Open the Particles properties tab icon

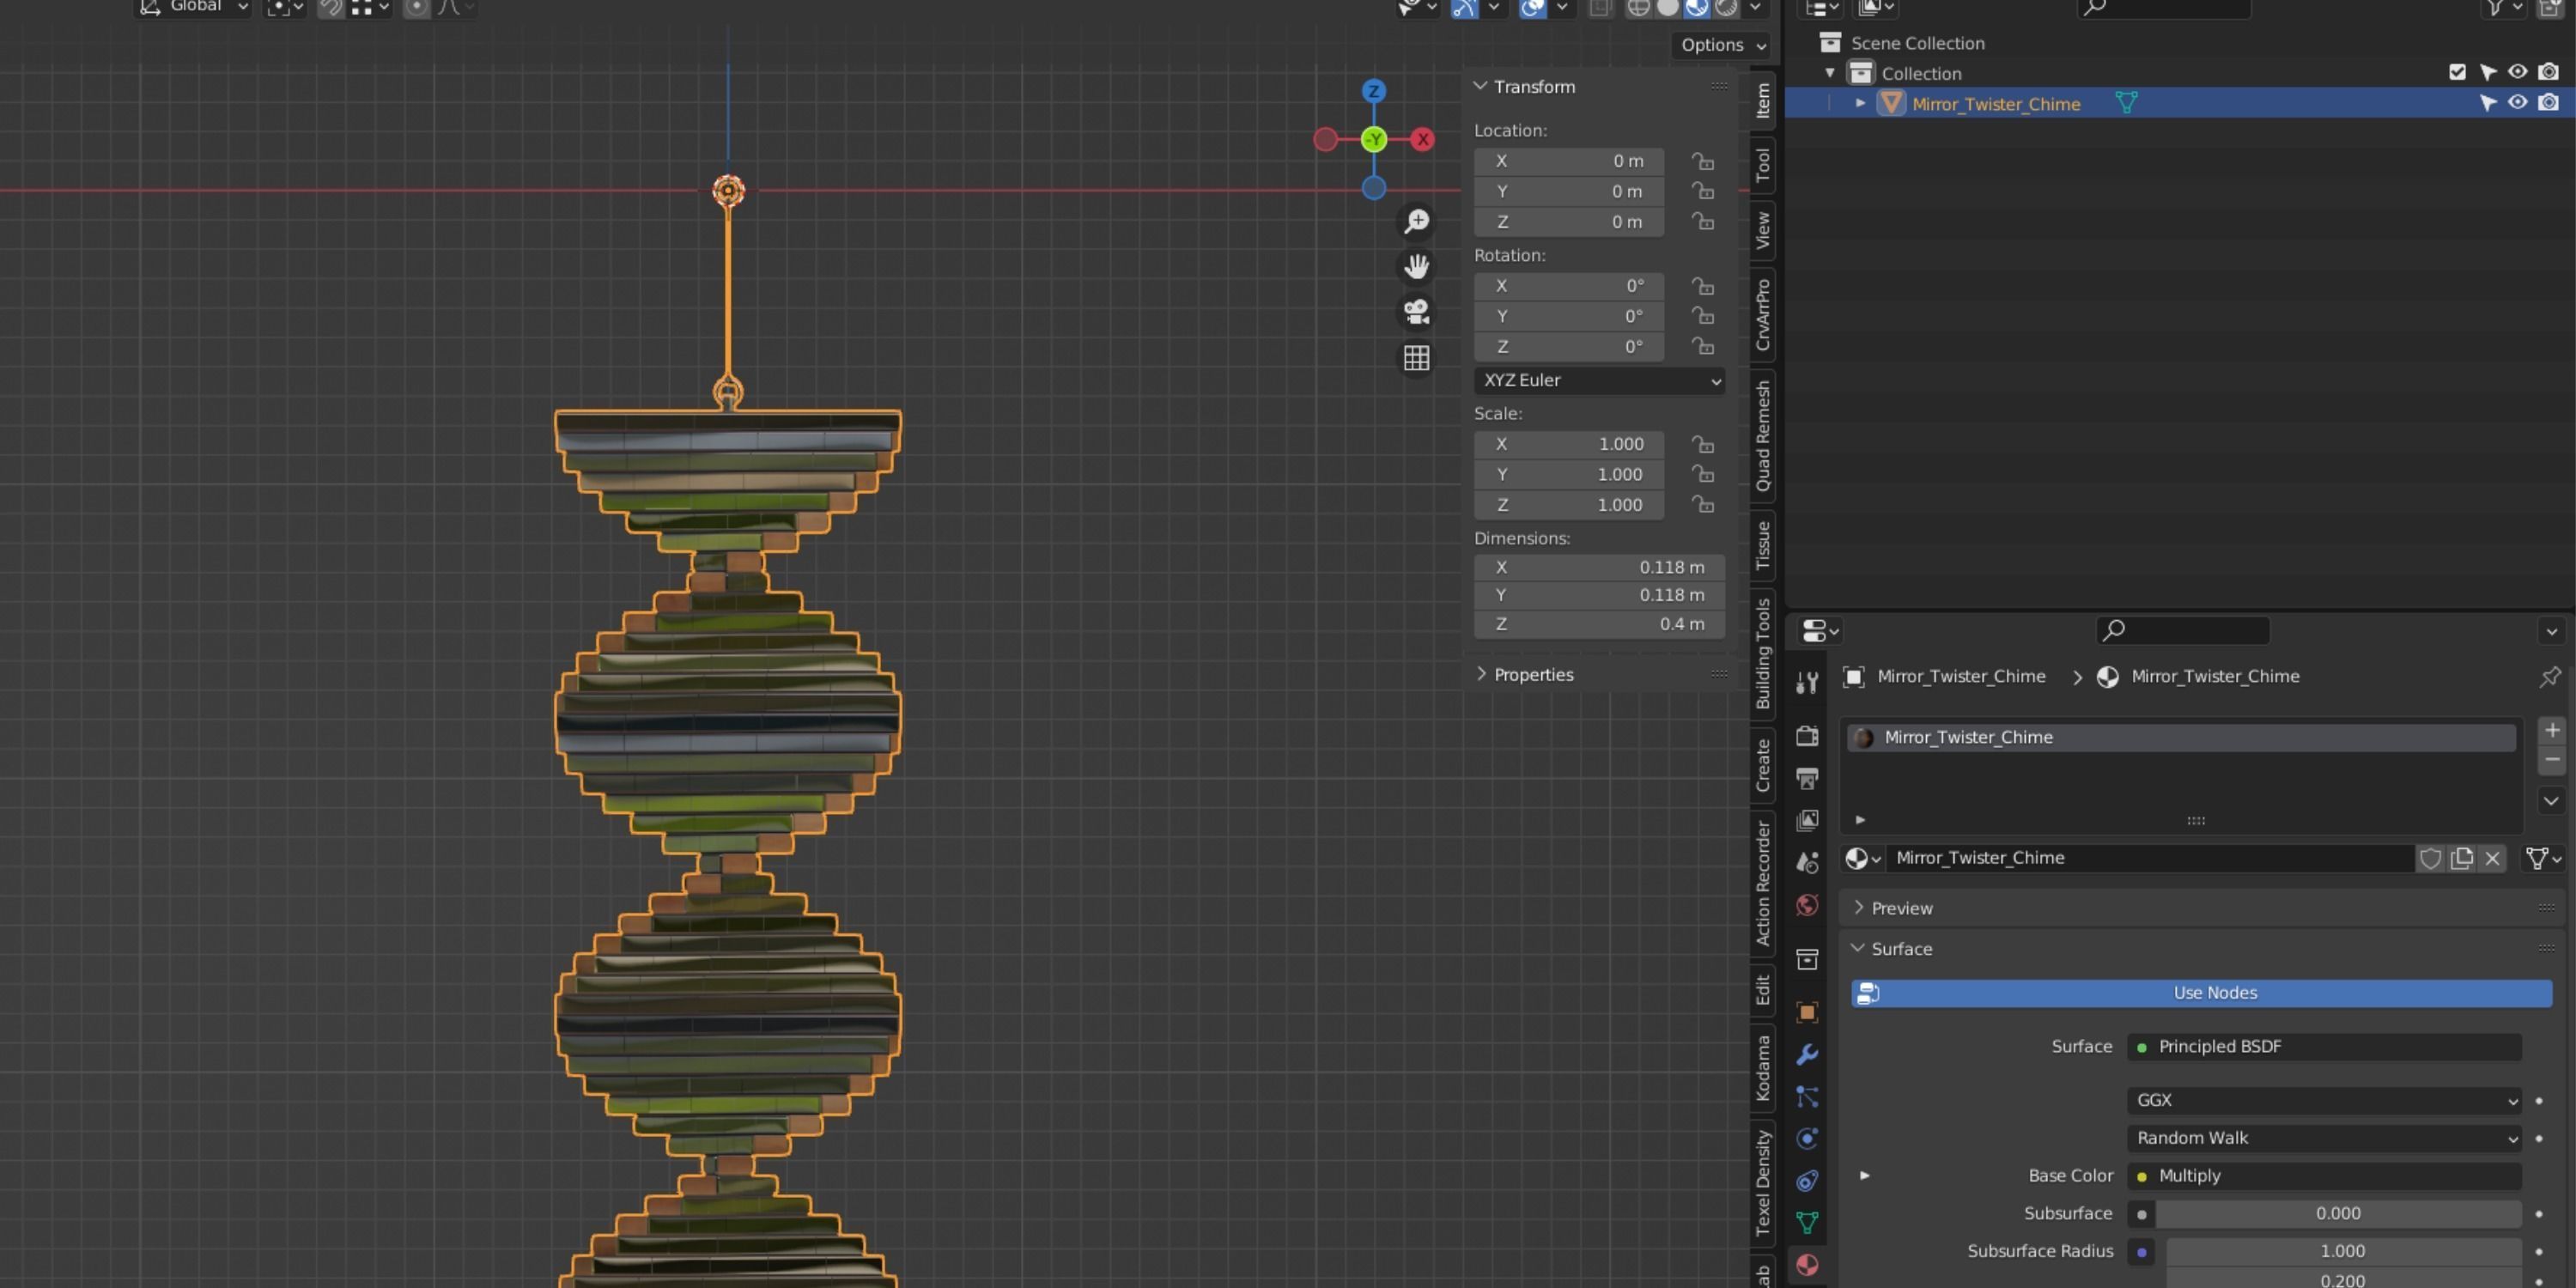[x=1806, y=1097]
